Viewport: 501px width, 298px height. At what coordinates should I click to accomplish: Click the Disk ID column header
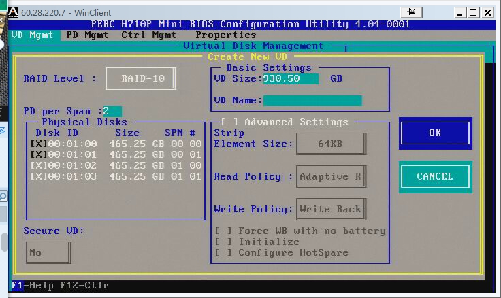point(57,133)
